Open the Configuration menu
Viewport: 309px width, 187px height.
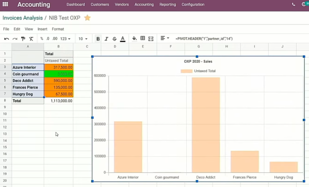click(x=193, y=4)
